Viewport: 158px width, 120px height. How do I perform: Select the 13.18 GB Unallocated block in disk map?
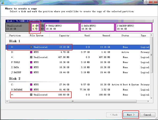click(18, 27)
